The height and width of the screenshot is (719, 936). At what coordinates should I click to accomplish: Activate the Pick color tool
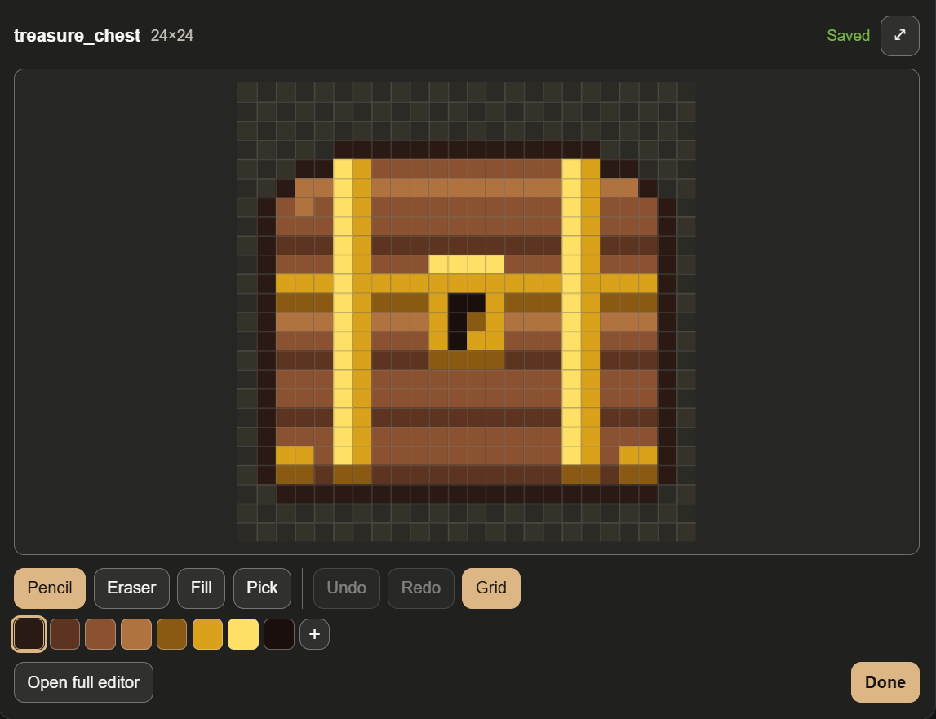pyautogui.click(x=262, y=588)
